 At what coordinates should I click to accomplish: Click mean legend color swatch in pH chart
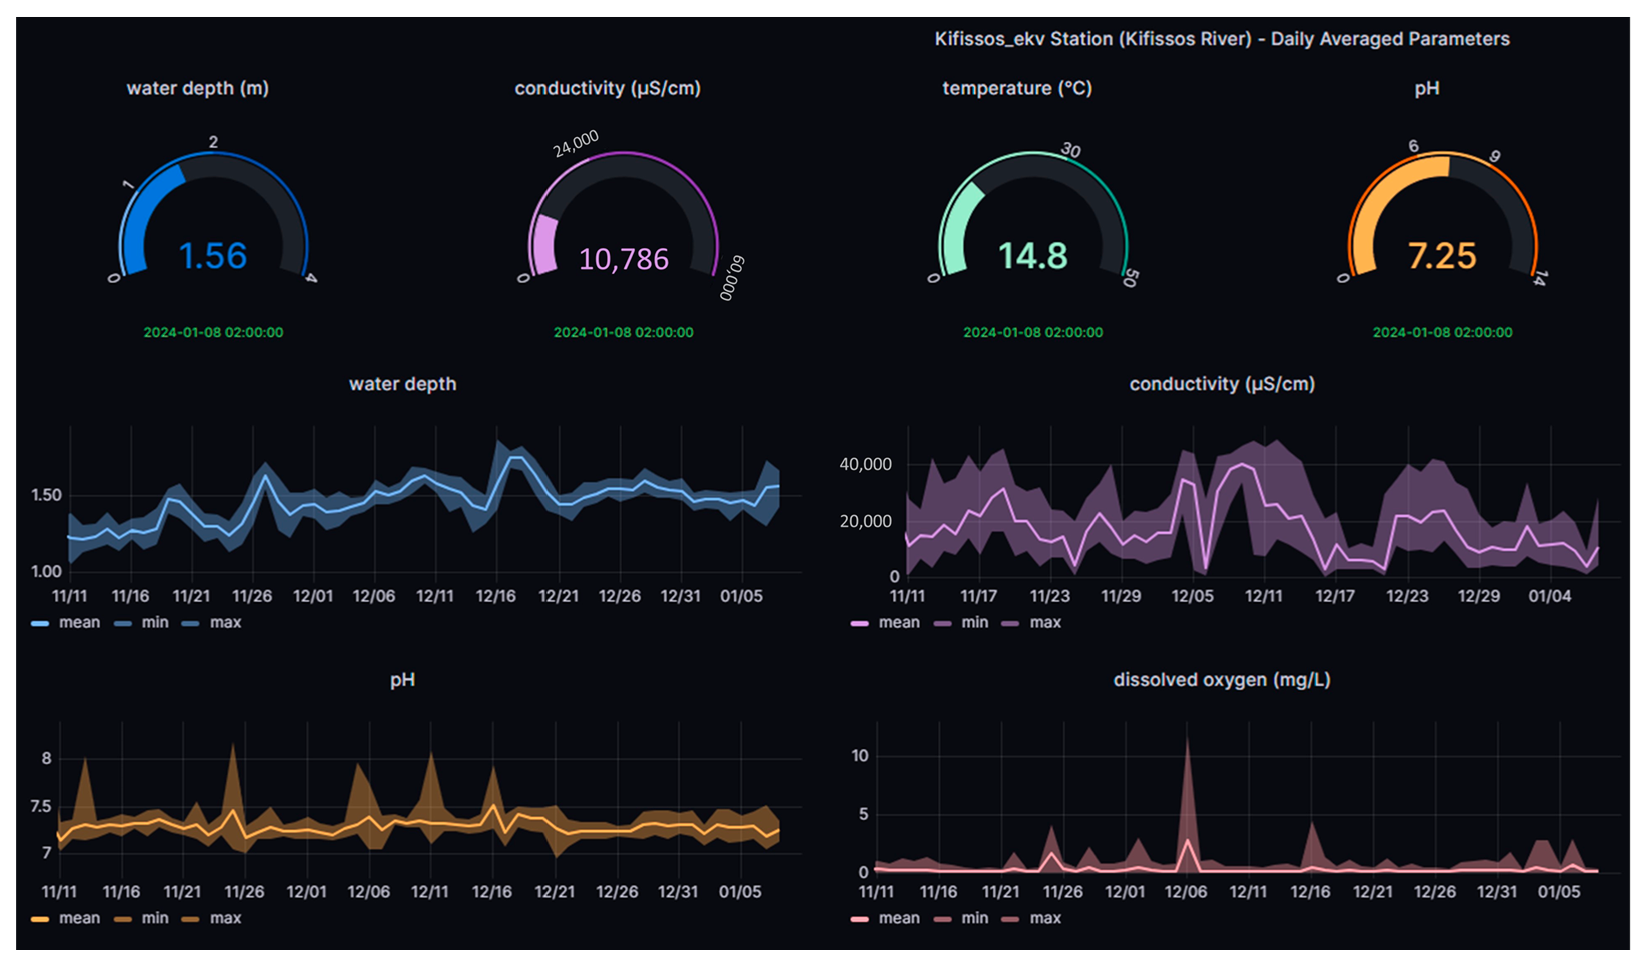(40, 919)
